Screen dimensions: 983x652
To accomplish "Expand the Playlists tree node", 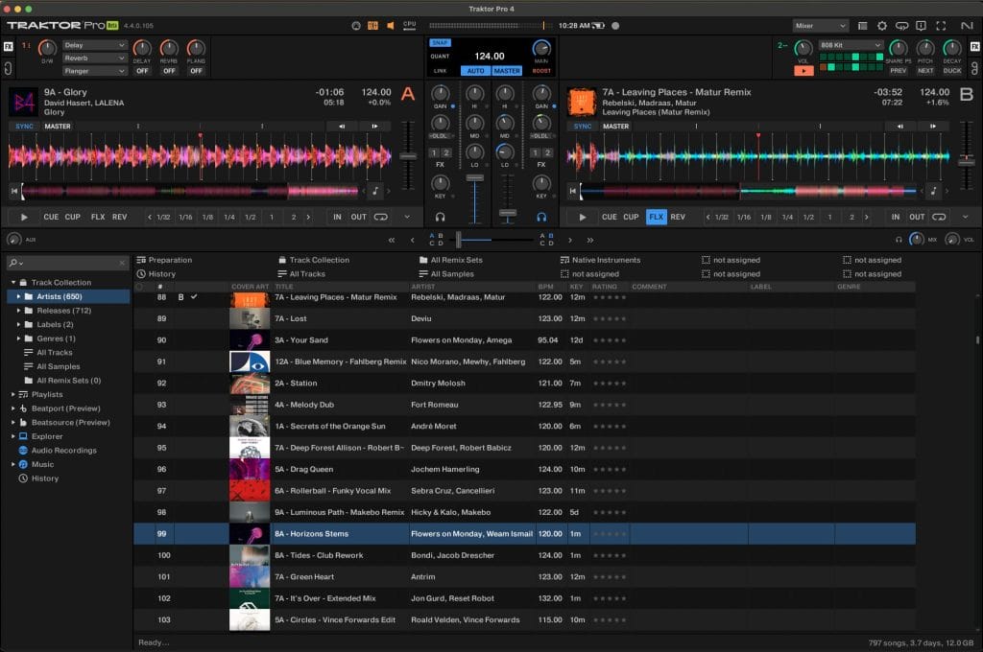I will pyautogui.click(x=12, y=394).
